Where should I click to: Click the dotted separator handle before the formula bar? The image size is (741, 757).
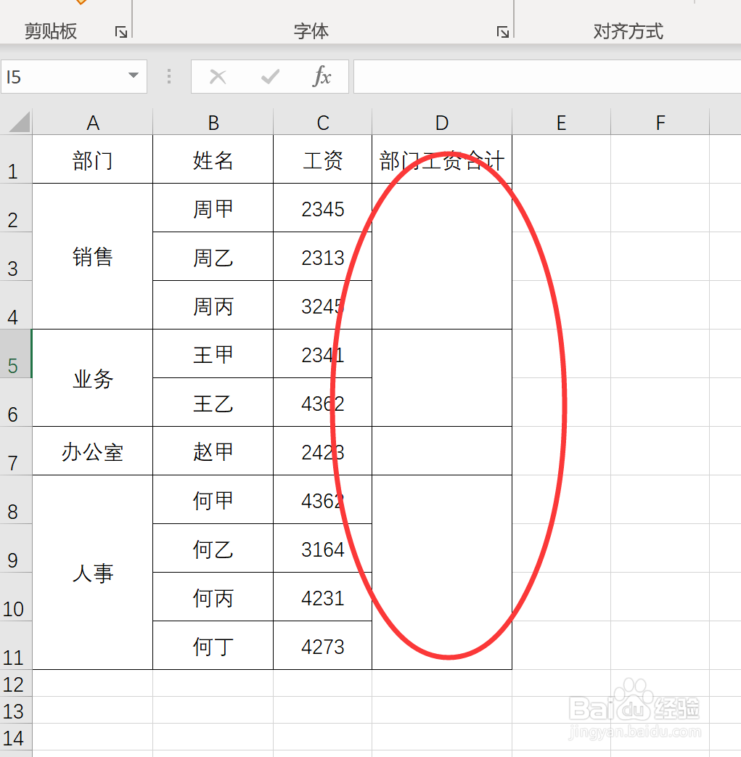(x=168, y=76)
